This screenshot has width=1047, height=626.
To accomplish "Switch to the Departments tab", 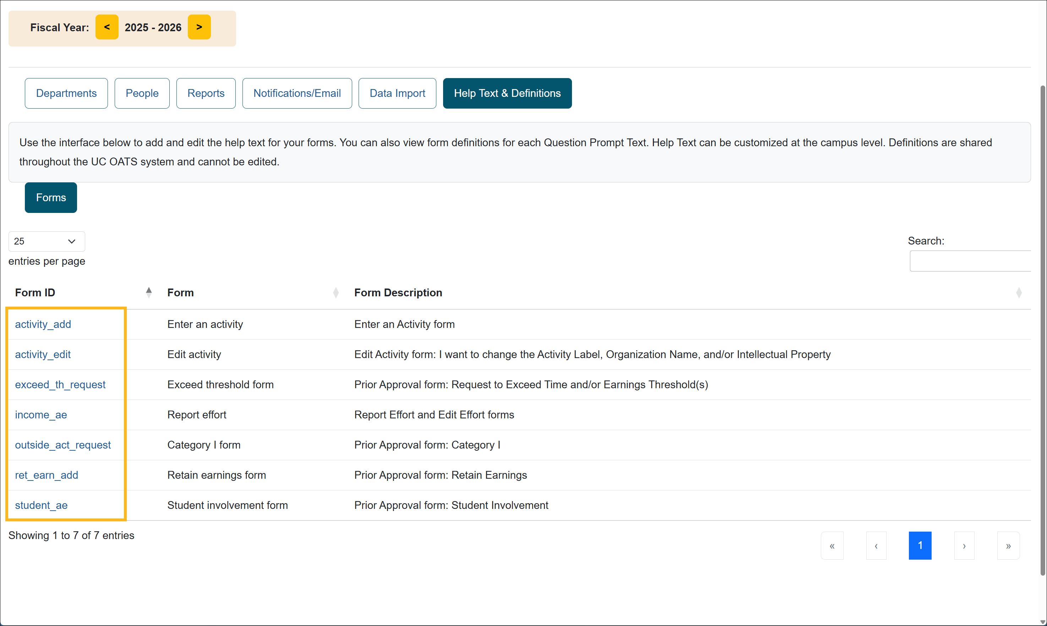I will pyautogui.click(x=66, y=93).
